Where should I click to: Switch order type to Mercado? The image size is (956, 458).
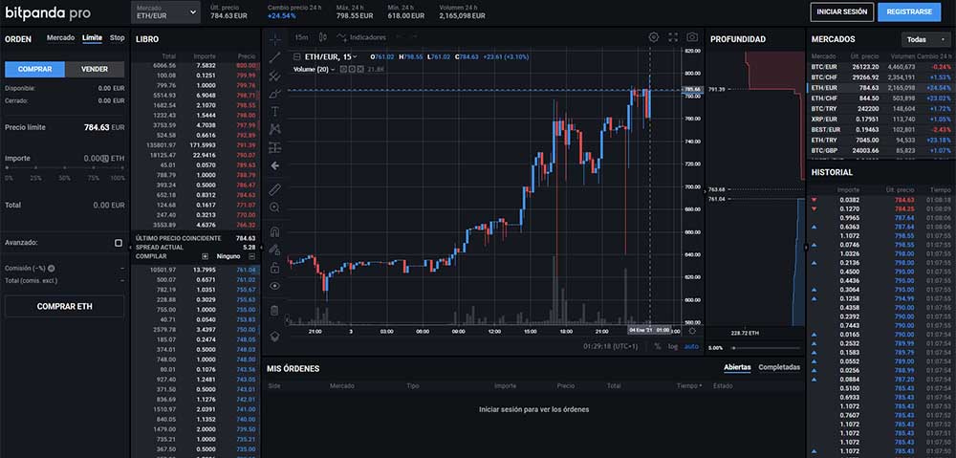[x=61, y=38]
